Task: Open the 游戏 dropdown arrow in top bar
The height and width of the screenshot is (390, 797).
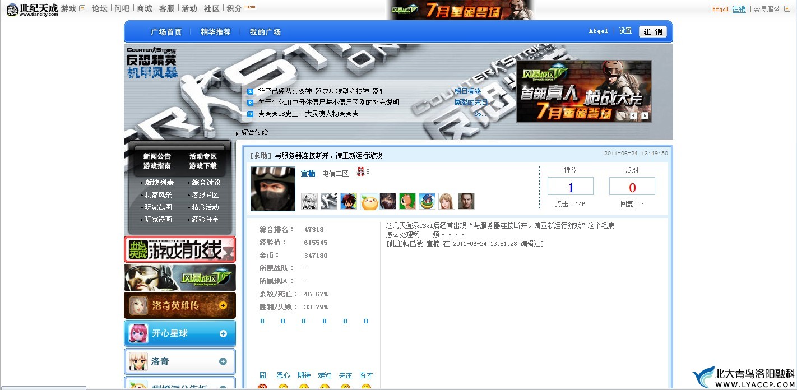Action: click(x=82, y=8)
